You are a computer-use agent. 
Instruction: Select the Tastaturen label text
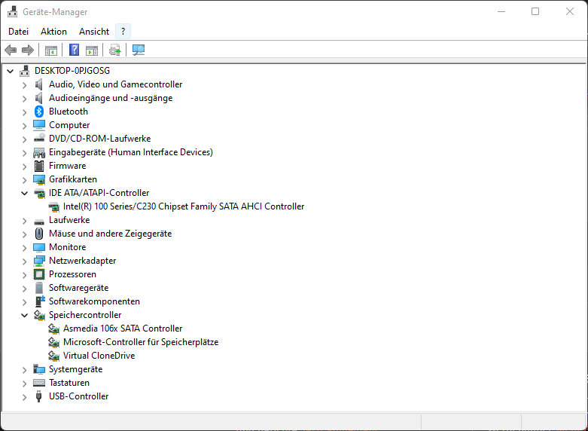click(69, 383)
